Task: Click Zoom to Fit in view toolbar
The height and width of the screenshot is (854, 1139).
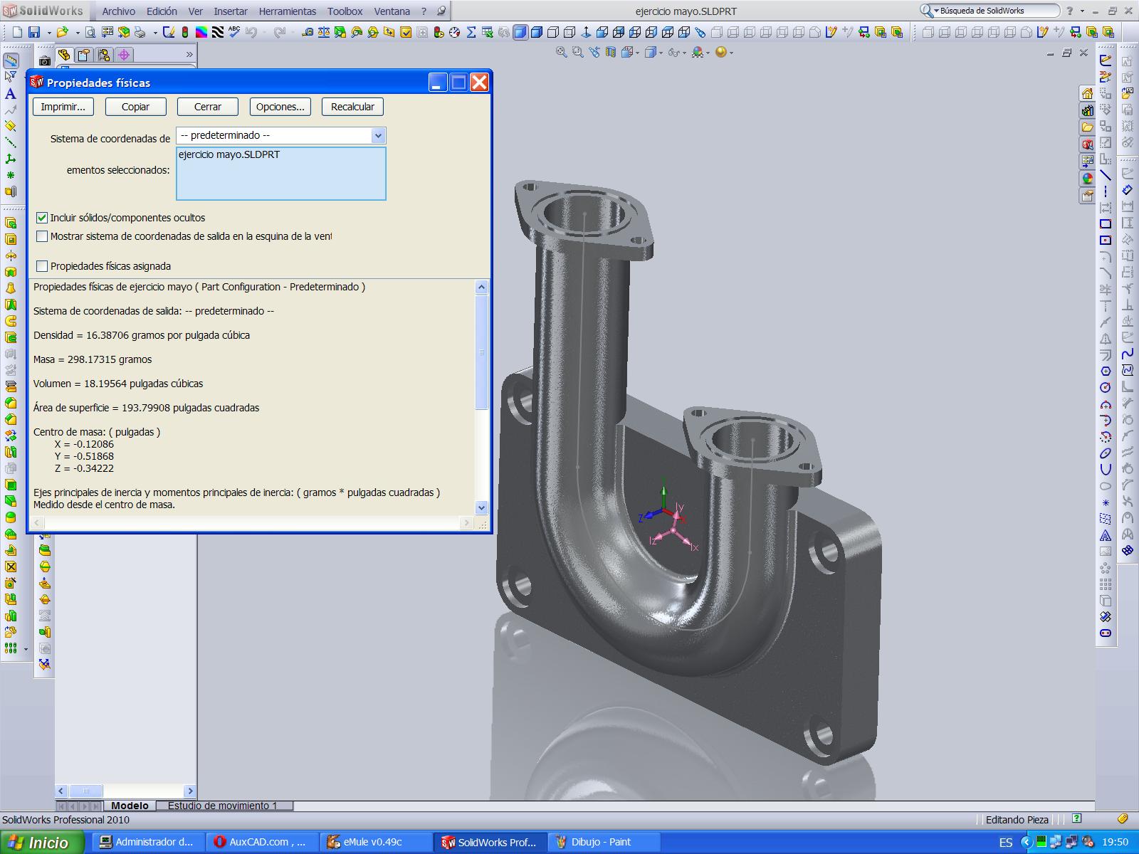Action: [x=561, y=52]
